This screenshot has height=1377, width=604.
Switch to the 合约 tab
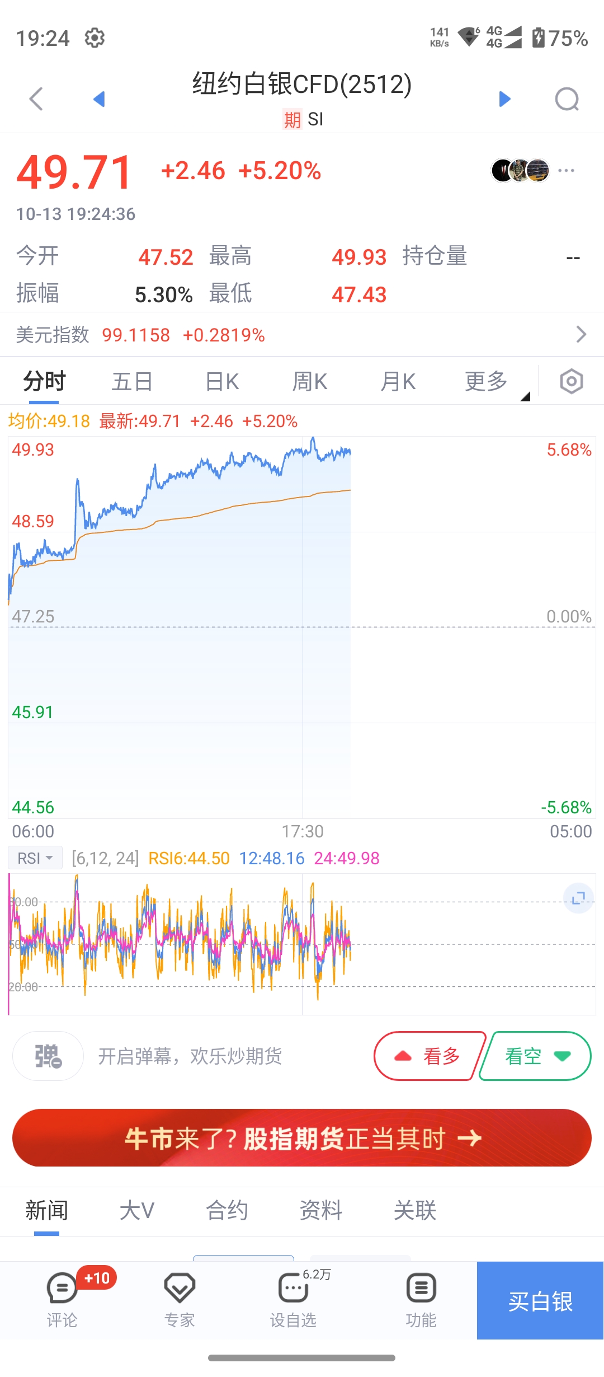226,1211
